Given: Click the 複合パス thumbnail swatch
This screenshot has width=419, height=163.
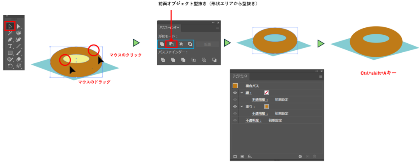Looking at the screenshot, I should tap(235, 86).
